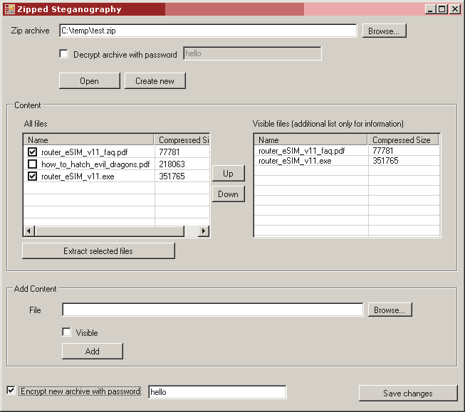Click the Create new button

[x=155, y=81]
